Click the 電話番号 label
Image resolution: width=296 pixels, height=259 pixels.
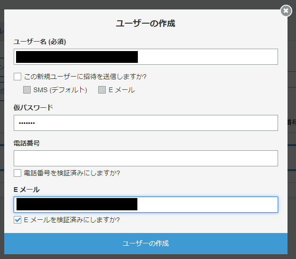pyautogui.click(x=26, y=143)
